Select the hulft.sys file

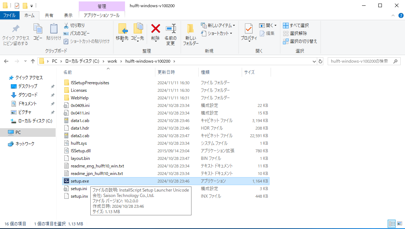[79, 143]
